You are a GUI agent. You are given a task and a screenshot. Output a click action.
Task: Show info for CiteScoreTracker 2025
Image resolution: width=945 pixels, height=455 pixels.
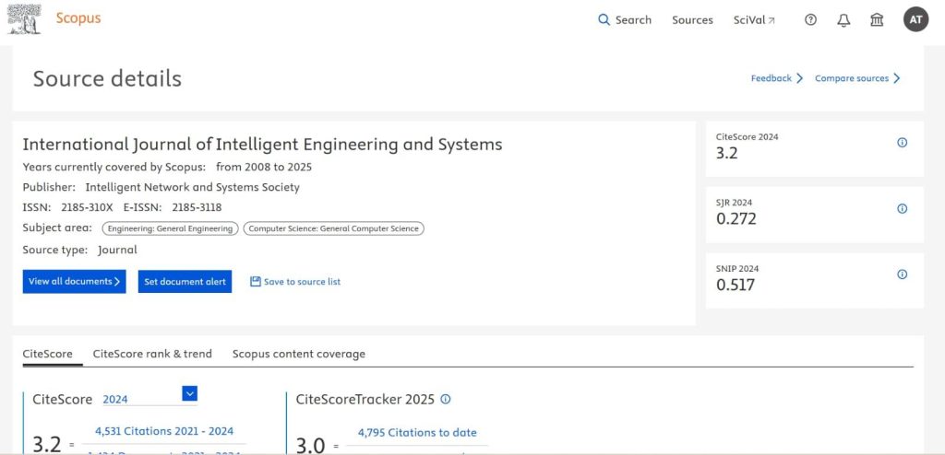click(446, 399)
